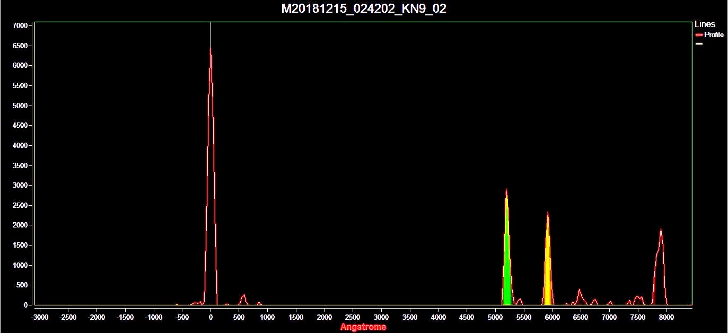
Task: Toggle the green peak highlight off
Action: click(x=507, y=265)
